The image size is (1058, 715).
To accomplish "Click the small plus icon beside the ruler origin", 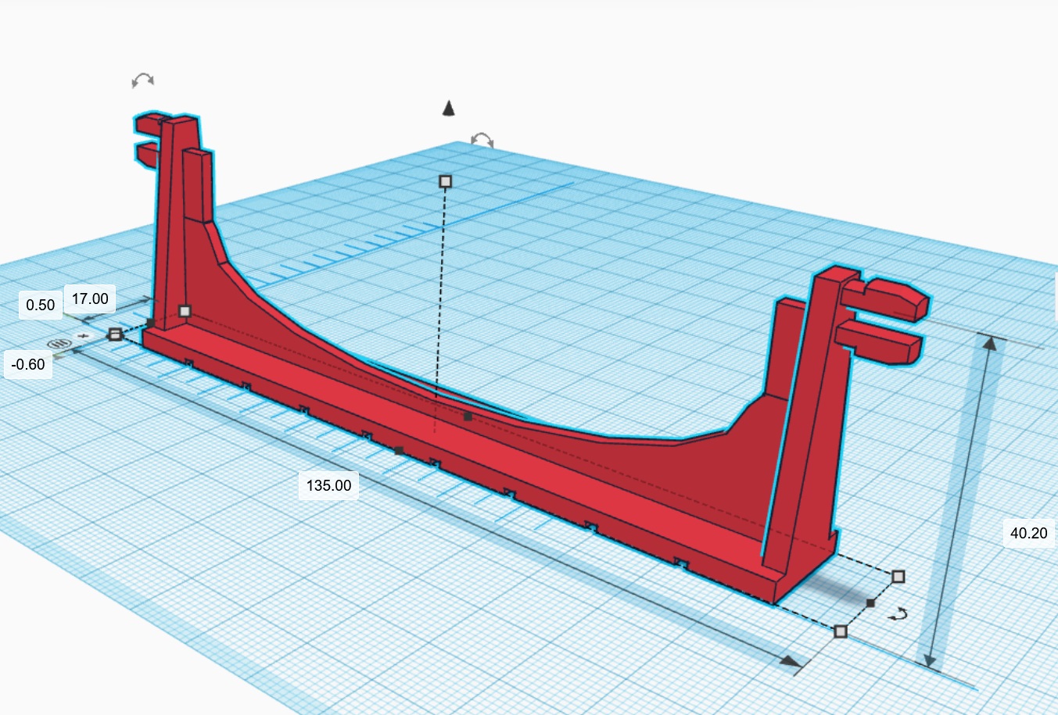I will [84, 337].
